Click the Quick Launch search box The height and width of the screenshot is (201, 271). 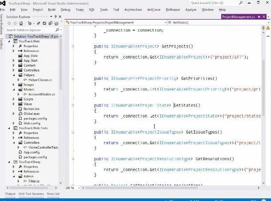coord(214,3)
